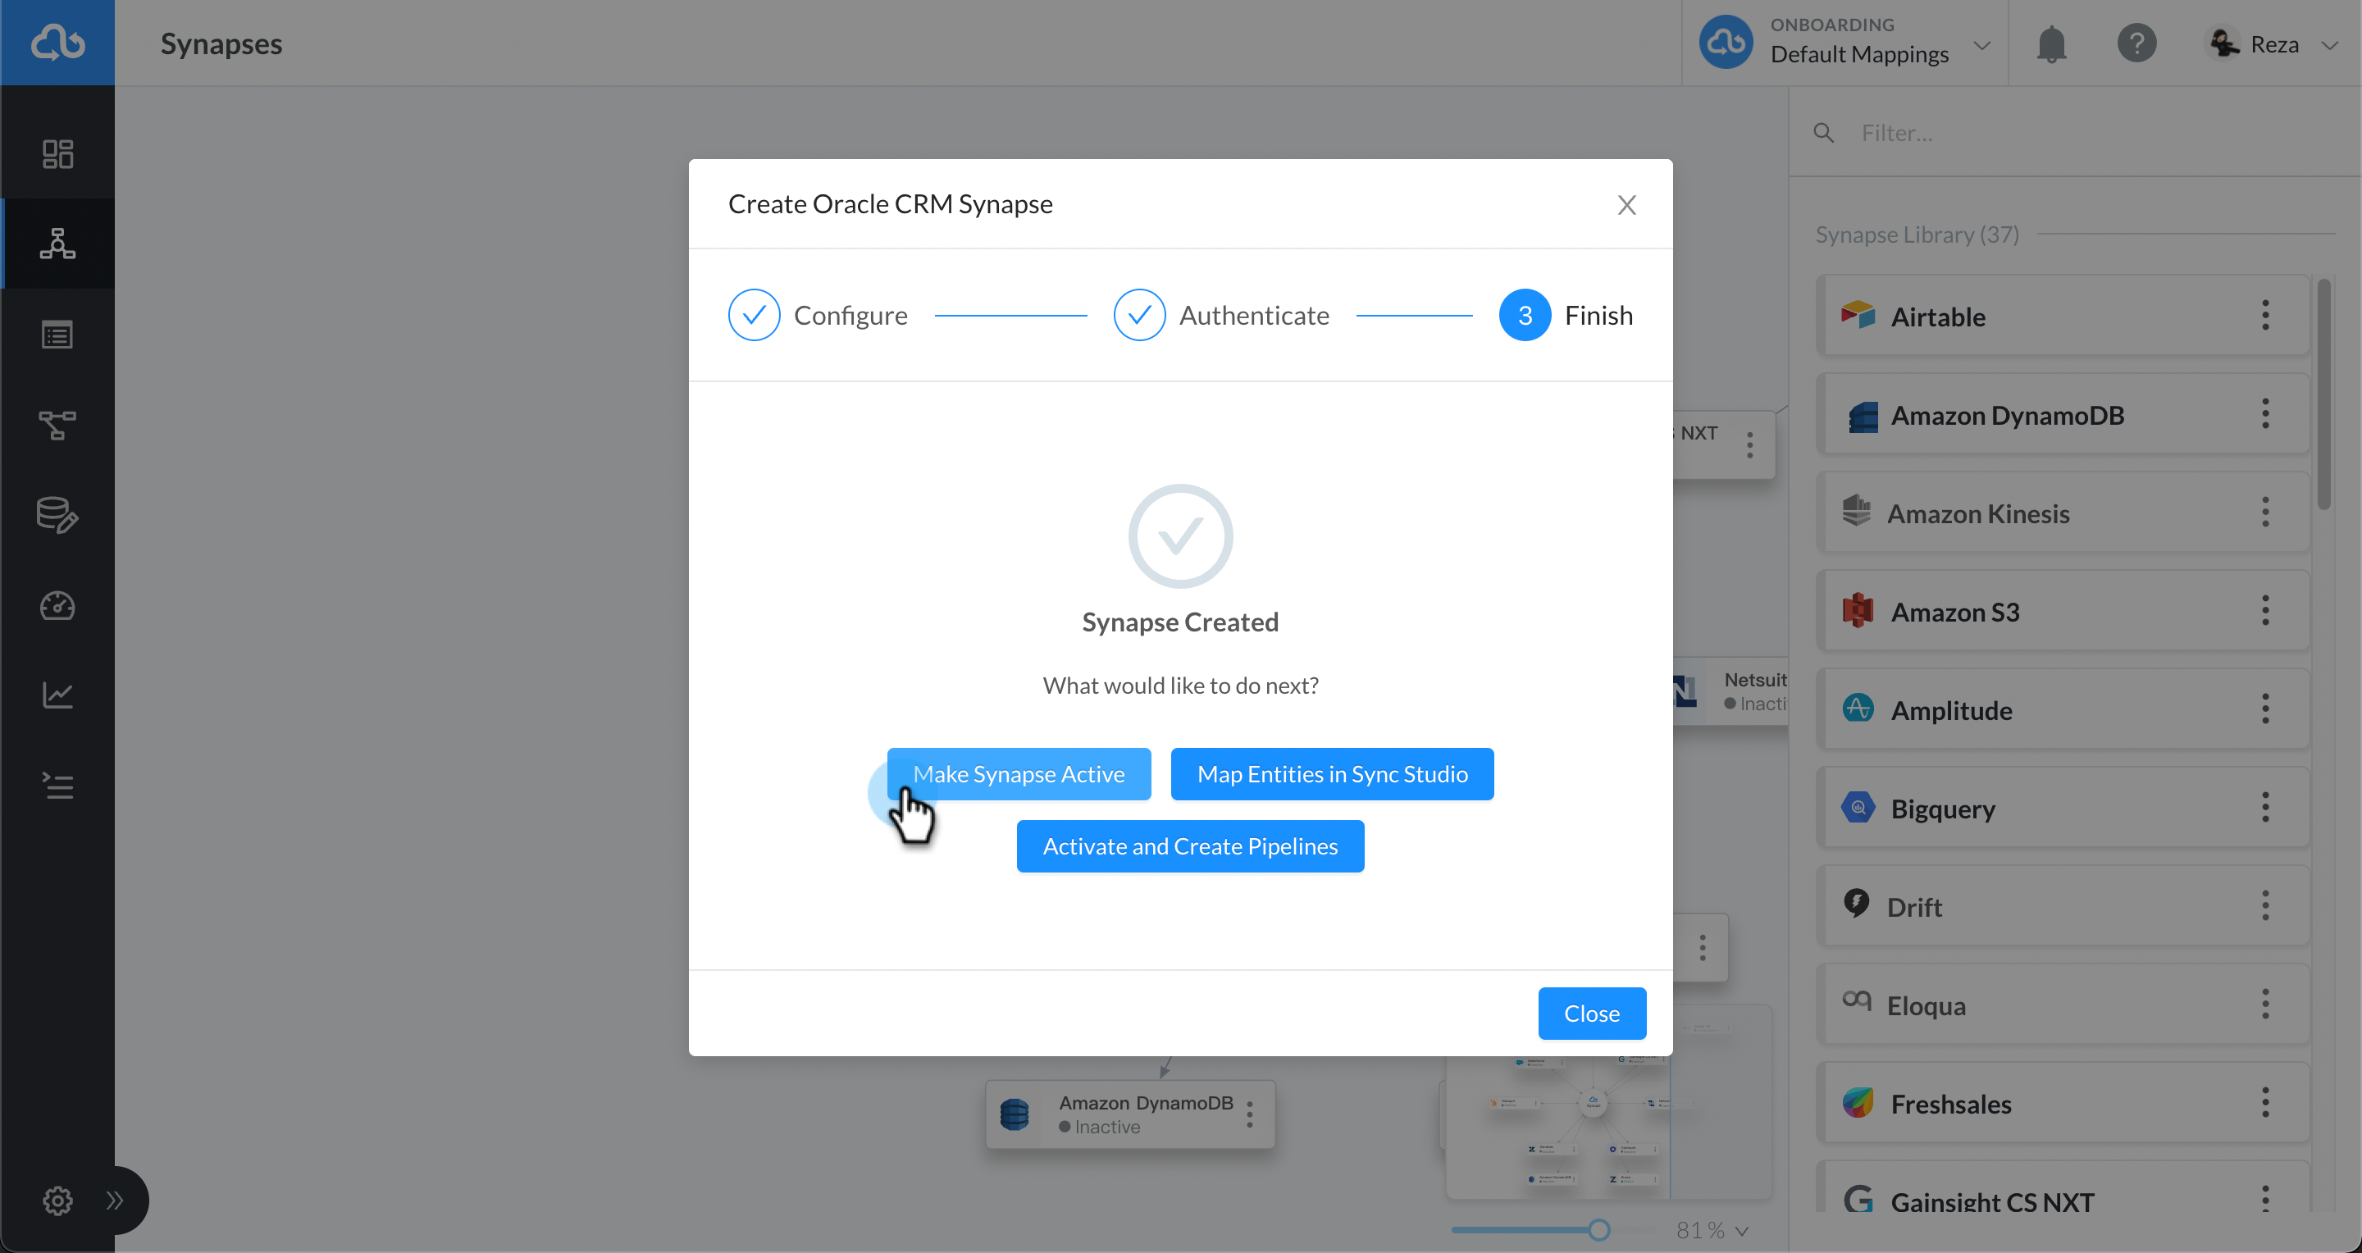Screen dimensions: 2362x1253
Task: Select the Synapses network icon in the sidebar
Action: (57, 244)
